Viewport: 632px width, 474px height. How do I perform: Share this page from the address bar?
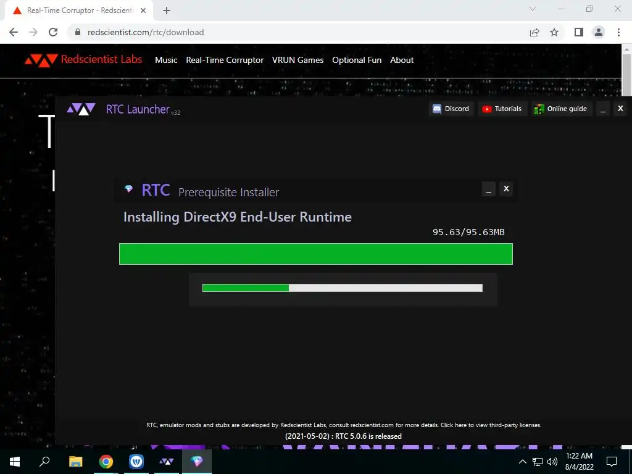click(x=534, y=32)
